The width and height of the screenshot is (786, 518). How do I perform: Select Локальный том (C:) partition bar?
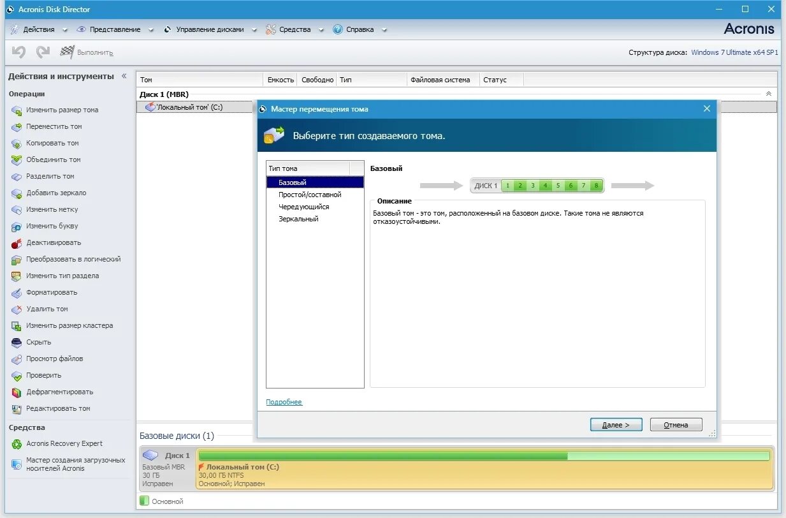pyautogui.click(x=484, y=469)
